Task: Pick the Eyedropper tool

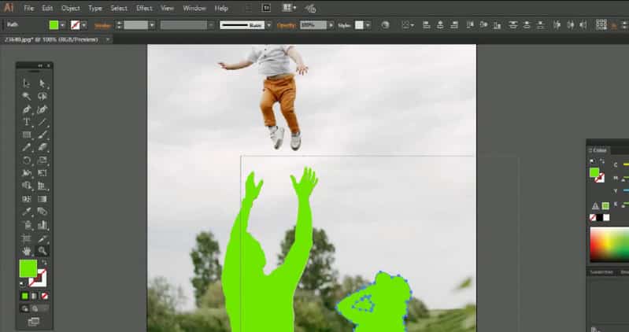Action: pyautogui.click(x=27, y=212)
